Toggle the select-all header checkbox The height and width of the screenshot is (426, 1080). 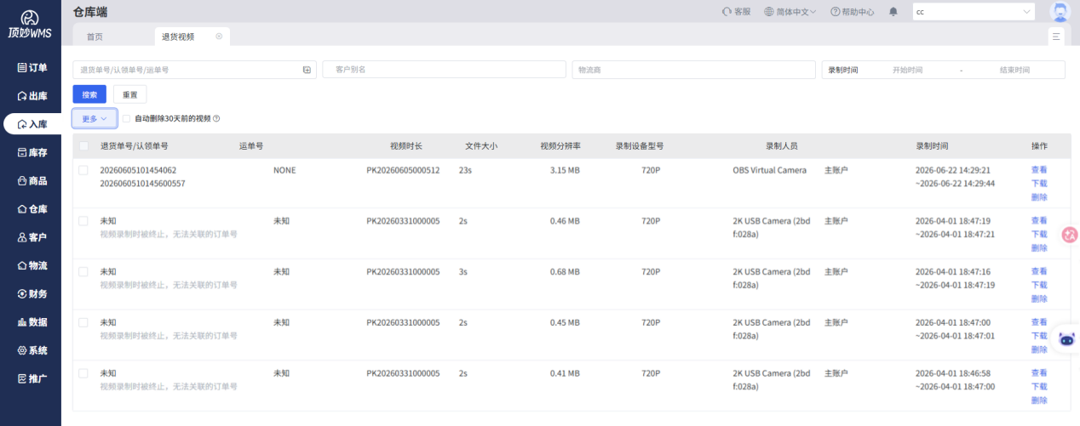pyautogui.click(x=83, y=146)
